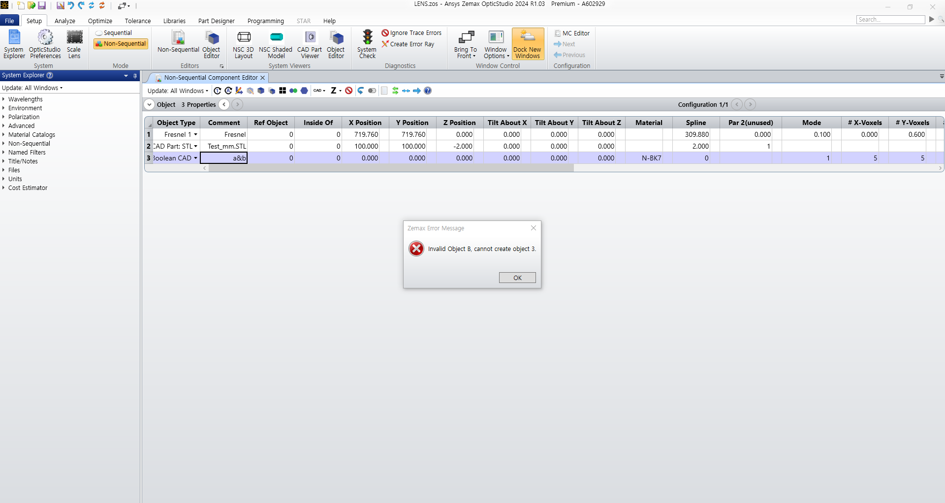
Task: Switch to the Programming ribbon tab
Action: tap(266, 21)
